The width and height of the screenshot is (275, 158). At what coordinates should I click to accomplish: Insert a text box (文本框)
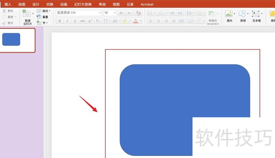coord(255,14)
